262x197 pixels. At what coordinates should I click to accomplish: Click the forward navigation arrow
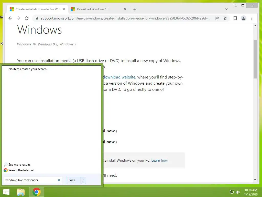(18, 18)
